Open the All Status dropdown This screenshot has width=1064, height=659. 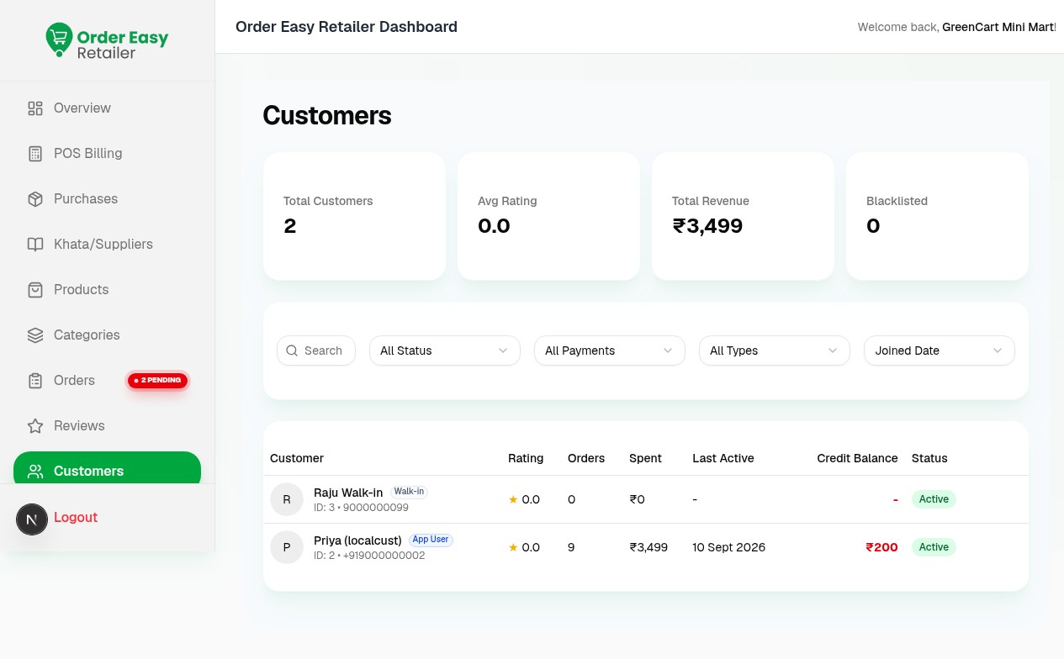(x=445, y=351)
